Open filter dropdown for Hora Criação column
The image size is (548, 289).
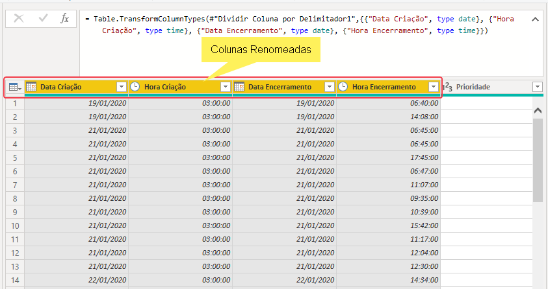226,87
